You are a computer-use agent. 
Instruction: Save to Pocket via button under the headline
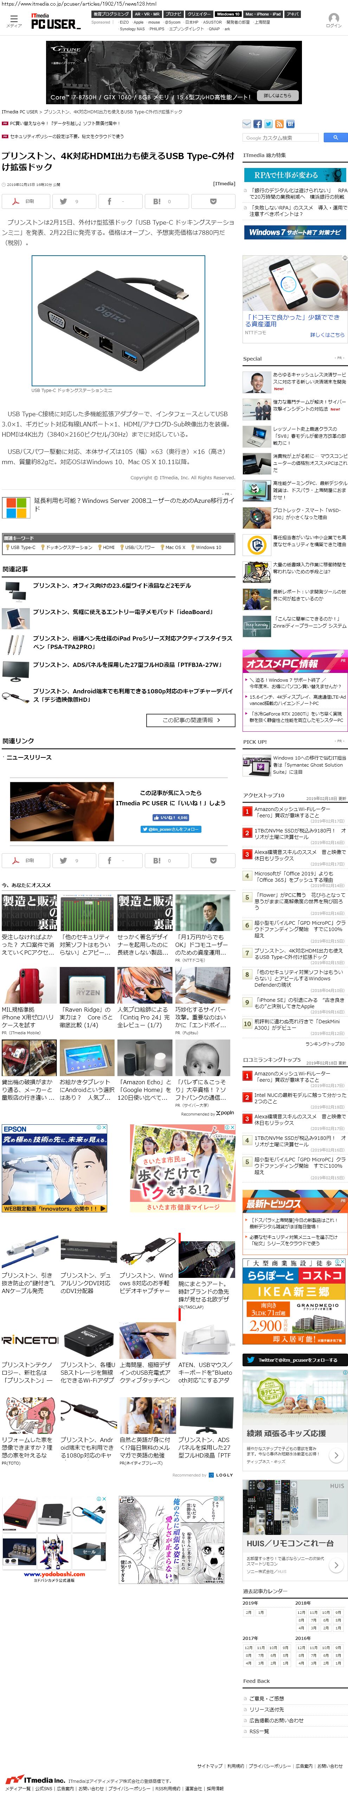click(213, 201)
